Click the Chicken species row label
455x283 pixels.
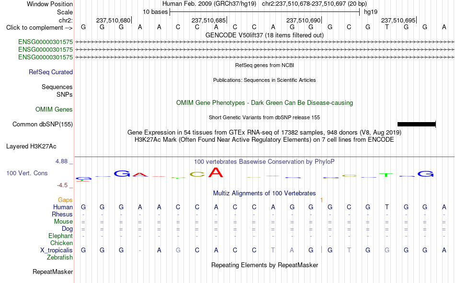click(61, 243)
